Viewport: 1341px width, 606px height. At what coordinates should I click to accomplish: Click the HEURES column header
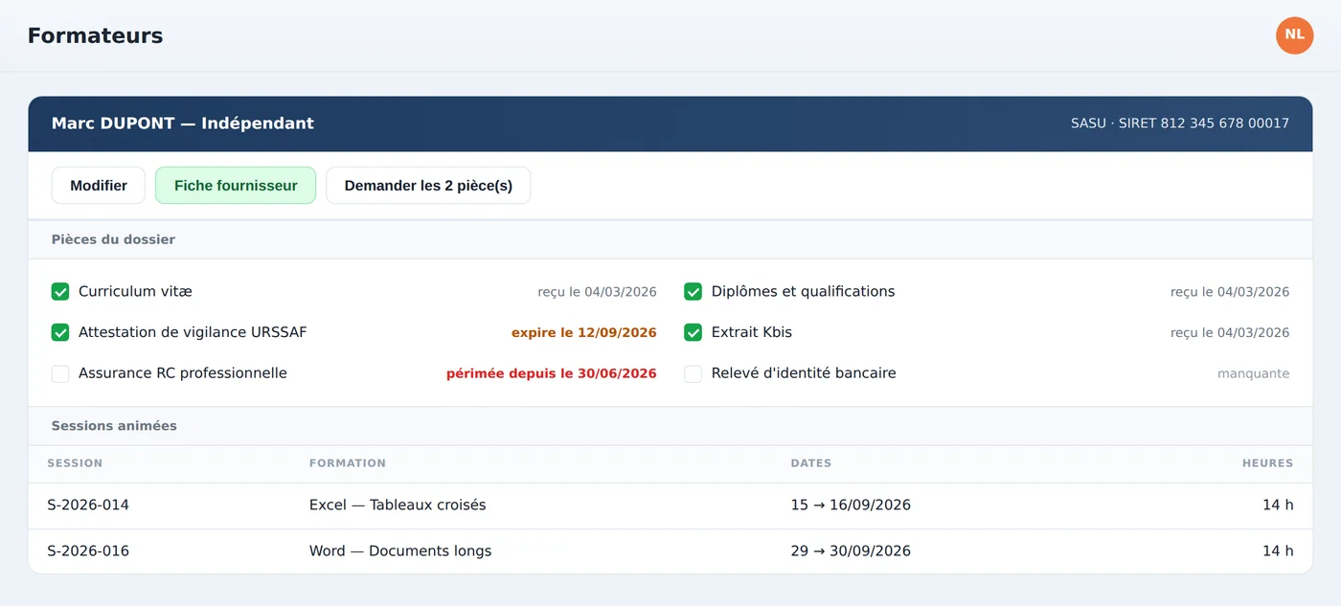[x=1267, y=463]
